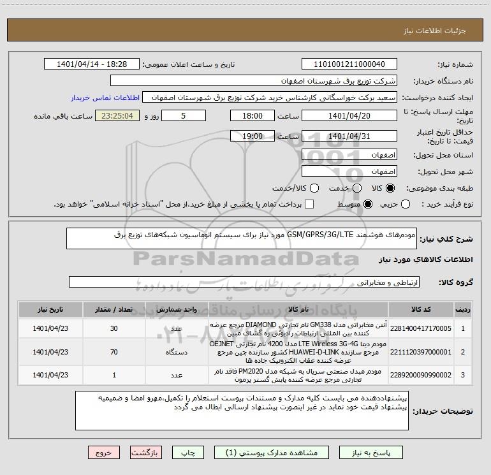Image resolution: width=491 pixels, height=475 pixels.
Task: Select the کالا radio button
Action: pyautogui.click(x=390, y=188)
